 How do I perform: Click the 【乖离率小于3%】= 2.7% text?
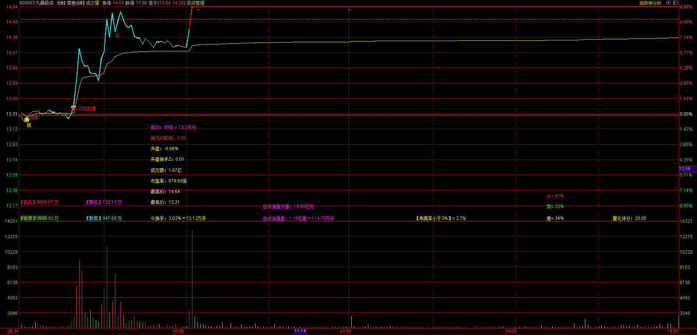click(441, 218)
